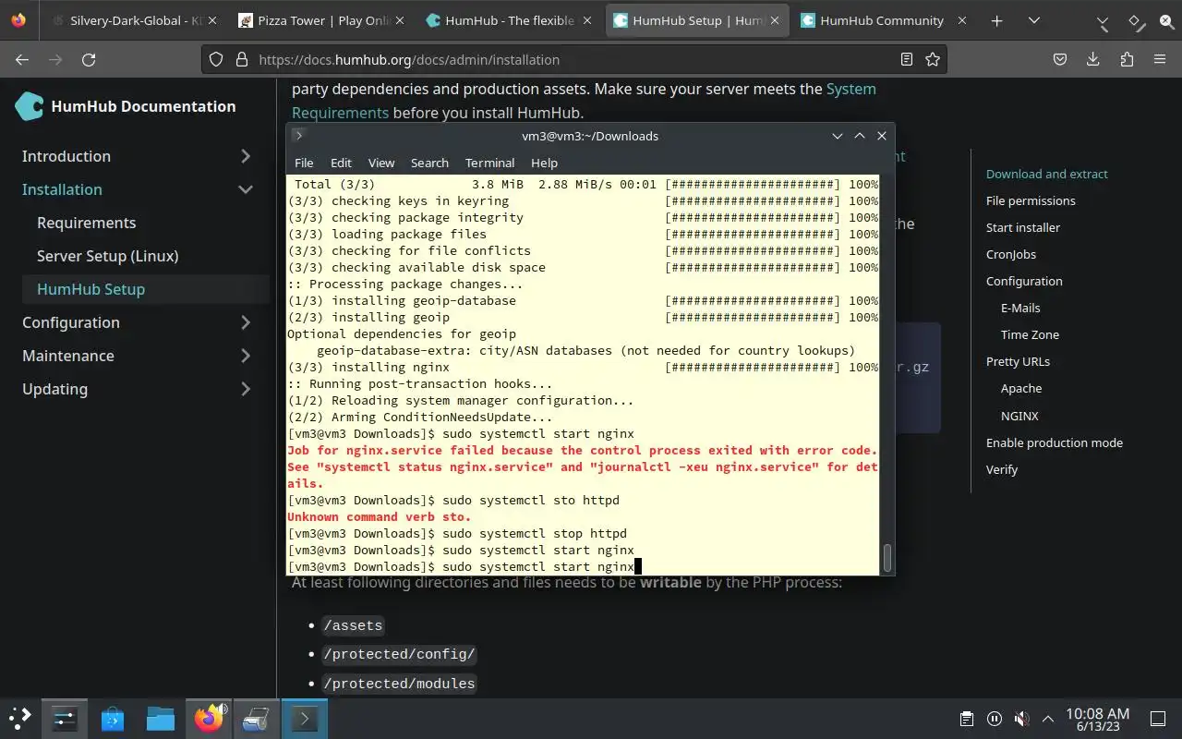
Task: Jump to NGINX section
Action: pyautogui.click(x=1019, y=416)
